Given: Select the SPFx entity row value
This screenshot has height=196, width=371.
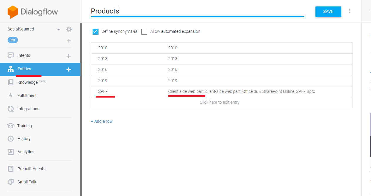Looking at the screenshot, I should (103, 91).
